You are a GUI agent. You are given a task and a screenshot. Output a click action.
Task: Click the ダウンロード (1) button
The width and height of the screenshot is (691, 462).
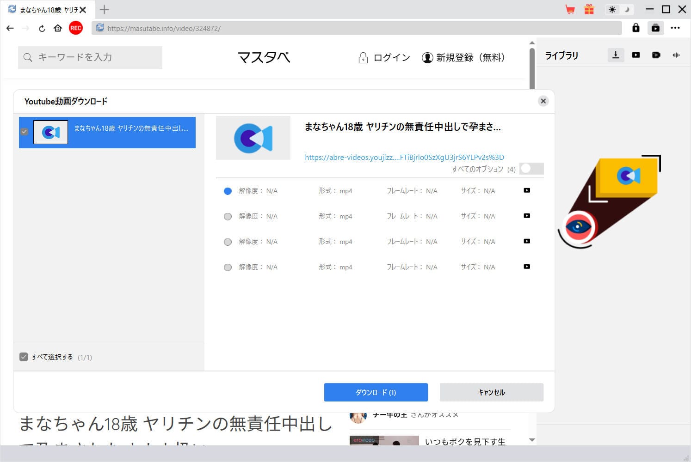(376, 392)
